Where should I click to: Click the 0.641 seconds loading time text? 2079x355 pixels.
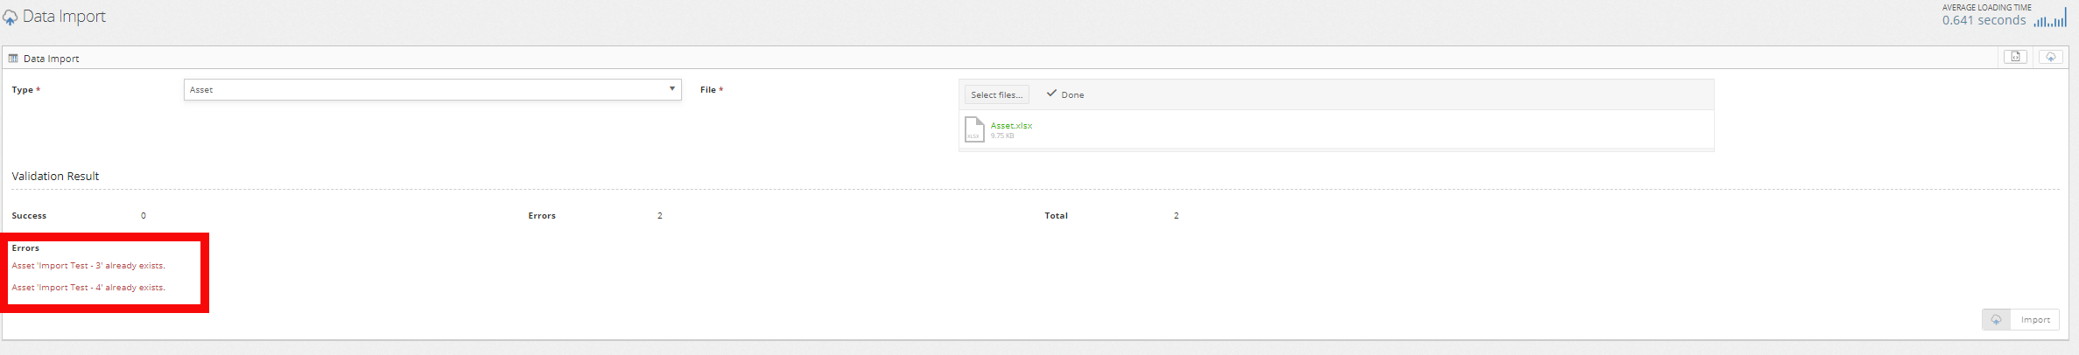[1984, 21]
